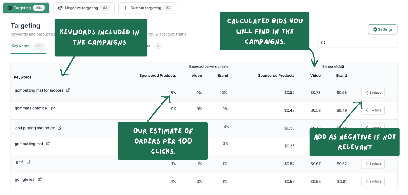Screen dimensions: 408x195
Task: Open external link icon for "golf gloves"
Action: 40,179
